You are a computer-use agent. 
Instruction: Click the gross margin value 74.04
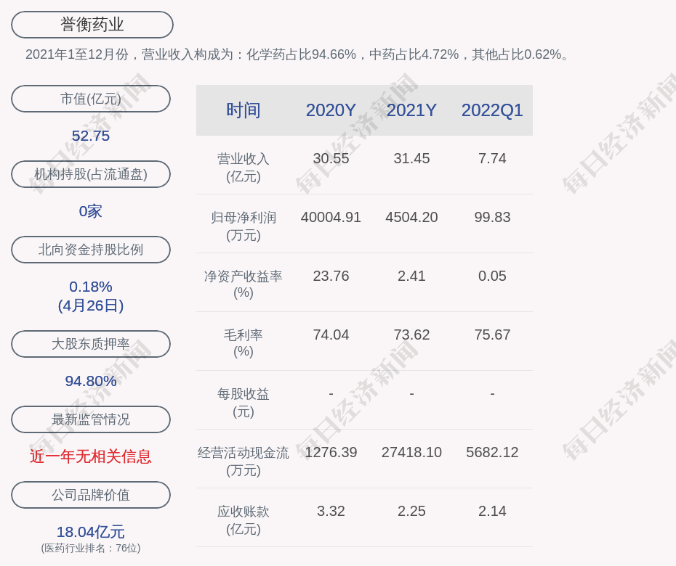pos(331,335)
